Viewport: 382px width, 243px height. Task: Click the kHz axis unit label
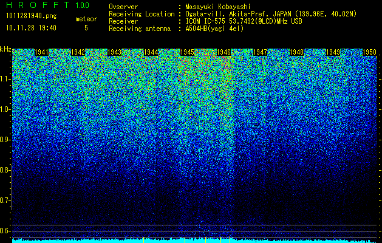tap(5, 49)
